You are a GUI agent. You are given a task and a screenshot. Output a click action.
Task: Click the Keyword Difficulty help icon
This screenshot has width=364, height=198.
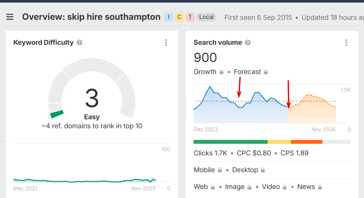pos(80,43)
